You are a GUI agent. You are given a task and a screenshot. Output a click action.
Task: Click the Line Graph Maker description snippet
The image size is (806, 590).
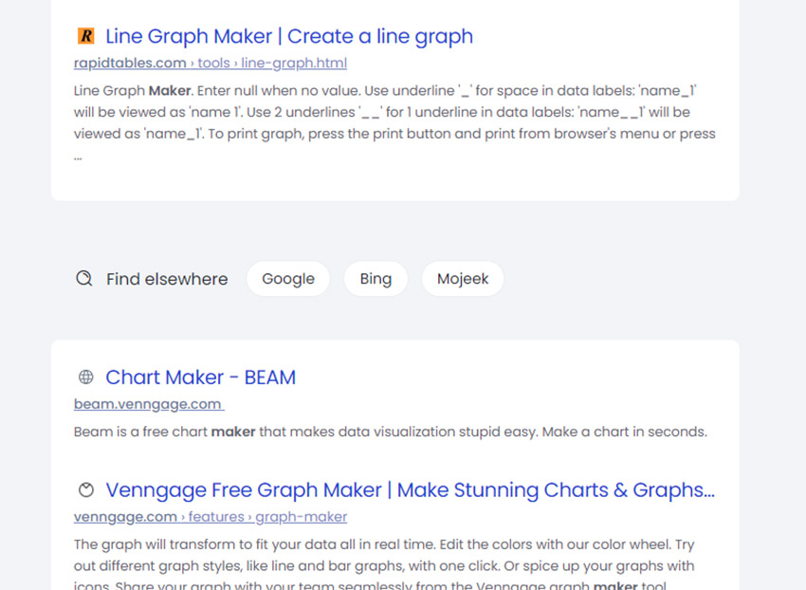[x=394, y=123]
